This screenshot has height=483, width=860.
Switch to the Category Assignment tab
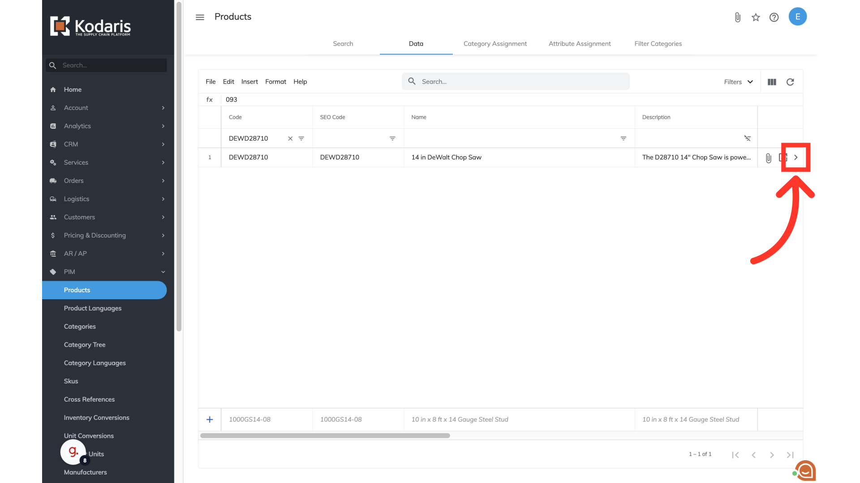coord(495,43)
